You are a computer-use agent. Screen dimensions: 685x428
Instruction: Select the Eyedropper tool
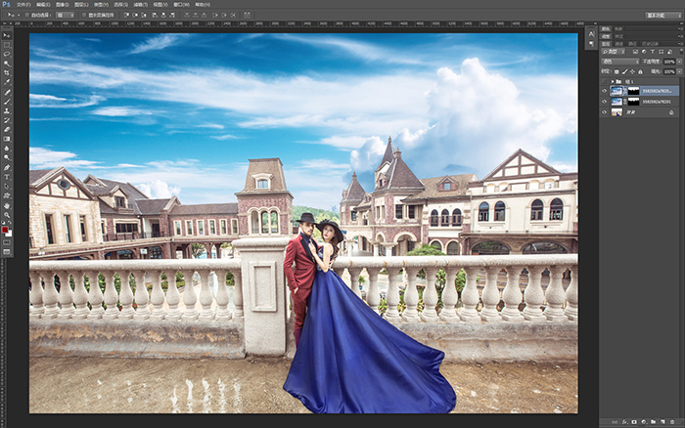click(7, 82)
